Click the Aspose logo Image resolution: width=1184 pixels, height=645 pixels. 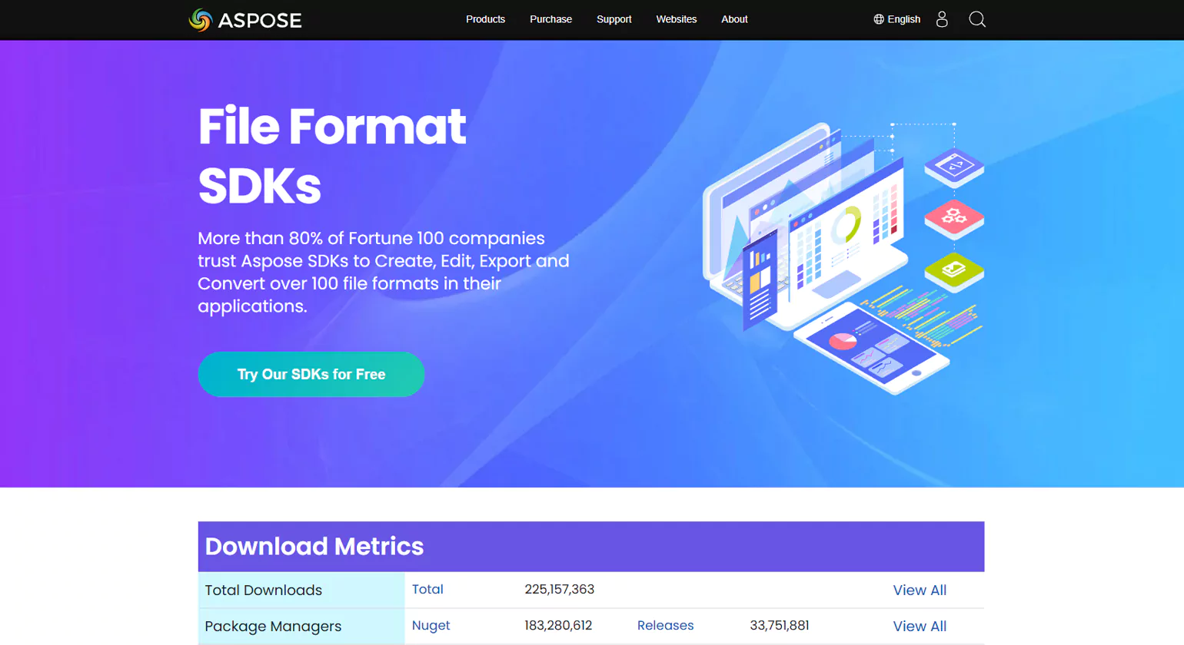244,20
